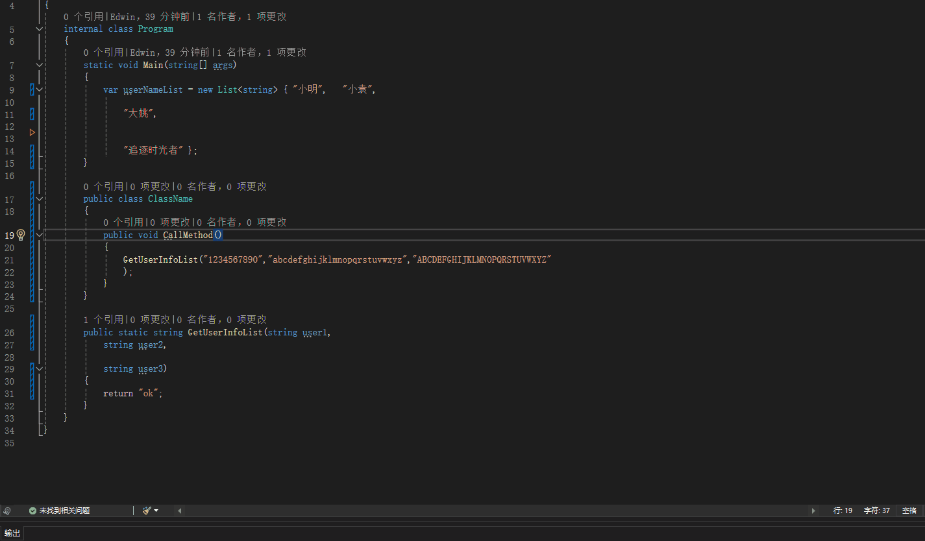The height and width of the screenshot is (541, 925).
Task: Collapse the ClassName class block
Action: coord(40,199)
